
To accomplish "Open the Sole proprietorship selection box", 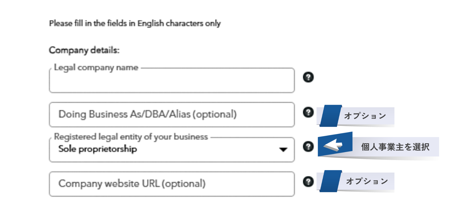I will [x=172, y=150].
